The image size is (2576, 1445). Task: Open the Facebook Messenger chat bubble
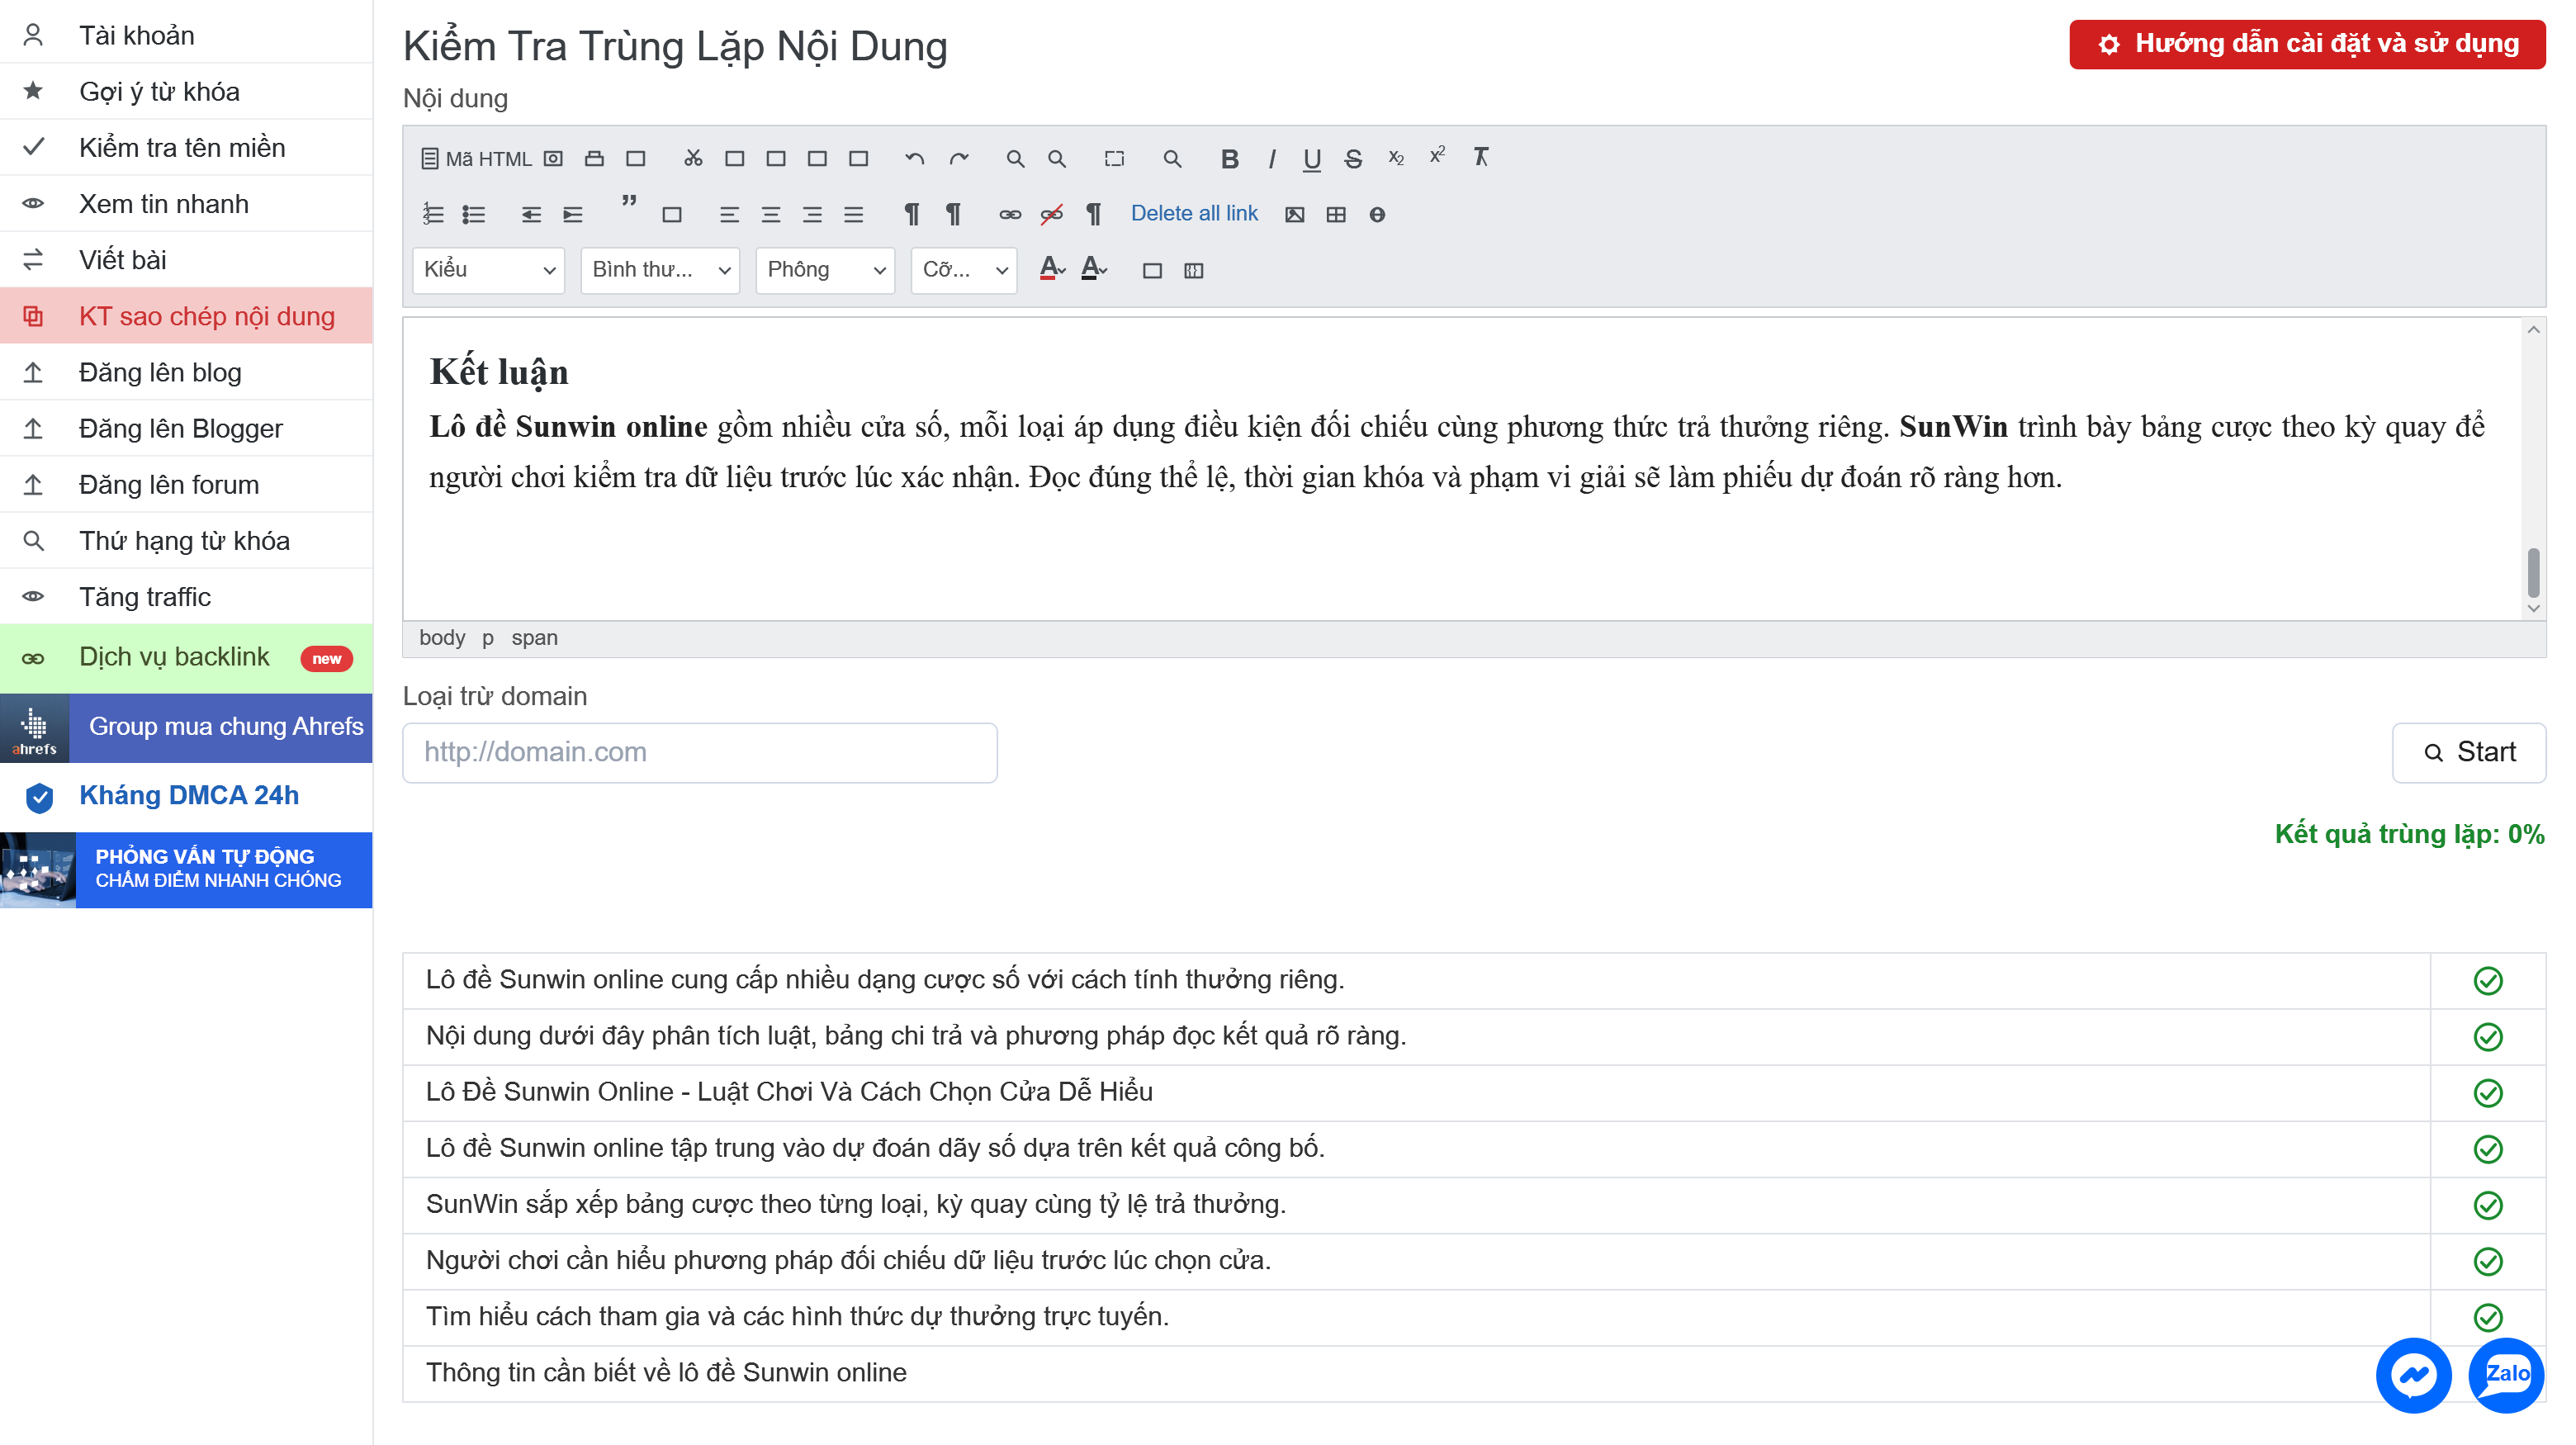(2414, 1375)
